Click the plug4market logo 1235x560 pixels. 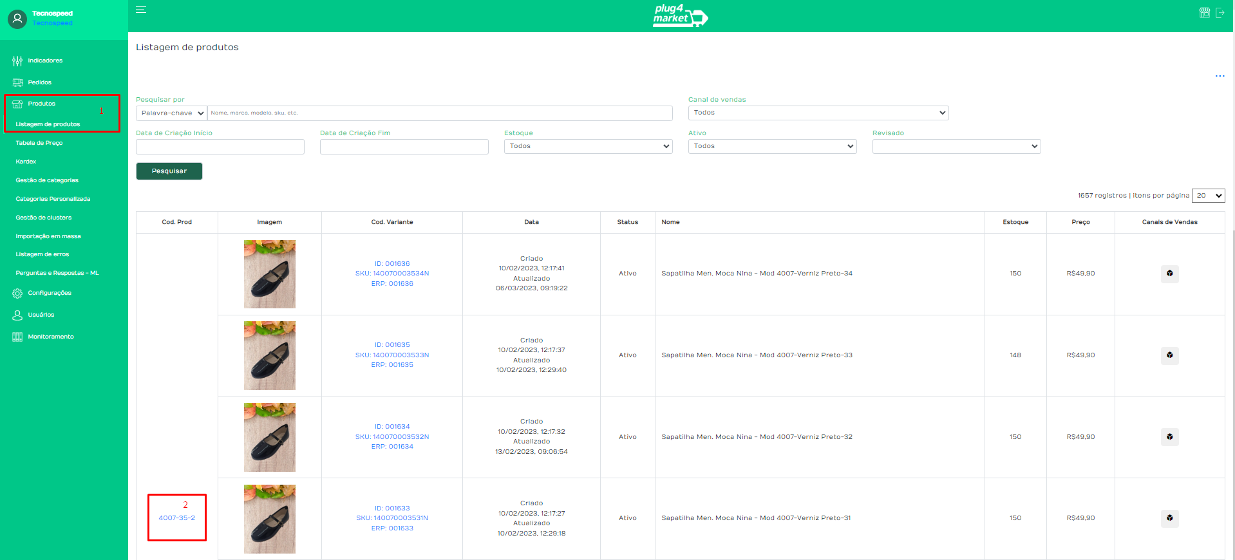pyautogui.click(x=680, y=15)
